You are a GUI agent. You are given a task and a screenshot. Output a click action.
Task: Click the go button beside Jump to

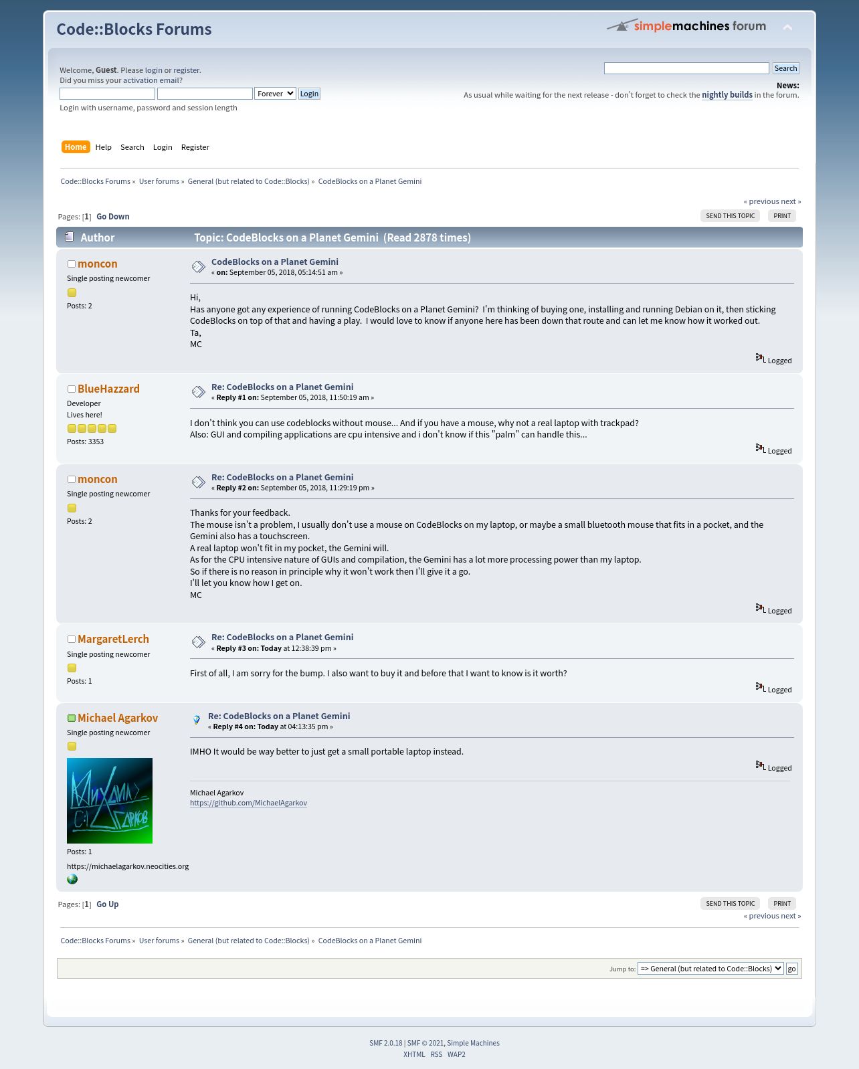coord(791,969)
